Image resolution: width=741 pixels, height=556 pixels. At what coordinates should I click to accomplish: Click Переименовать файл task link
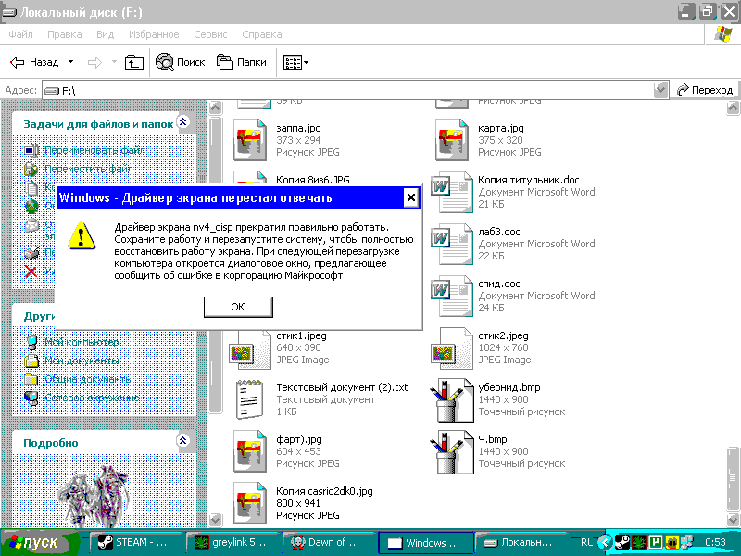coord(94,150)
